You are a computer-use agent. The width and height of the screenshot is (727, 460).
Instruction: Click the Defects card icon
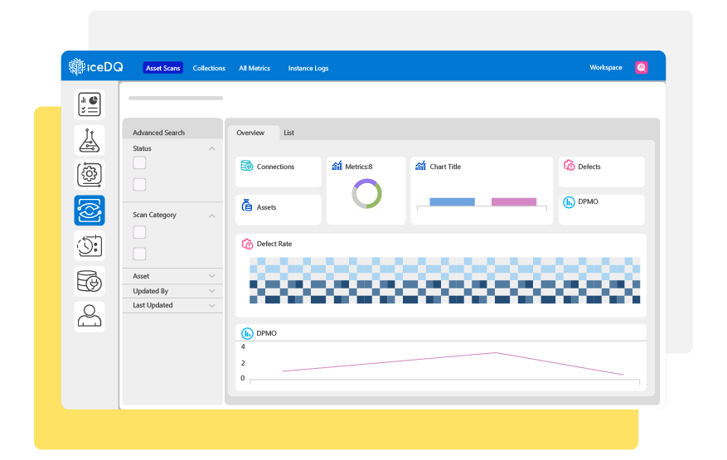569,165
